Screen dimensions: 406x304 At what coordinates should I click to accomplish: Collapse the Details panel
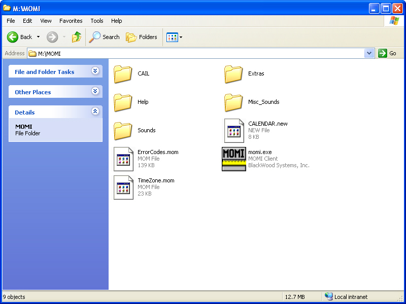click(95, 112)
